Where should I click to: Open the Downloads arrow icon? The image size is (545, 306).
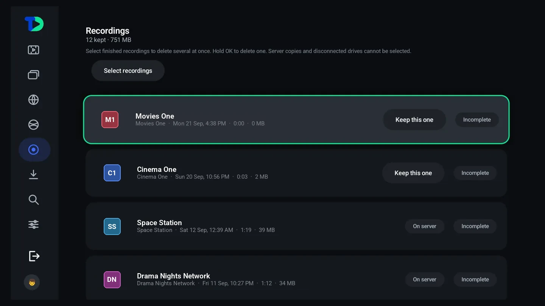(34, 175)
